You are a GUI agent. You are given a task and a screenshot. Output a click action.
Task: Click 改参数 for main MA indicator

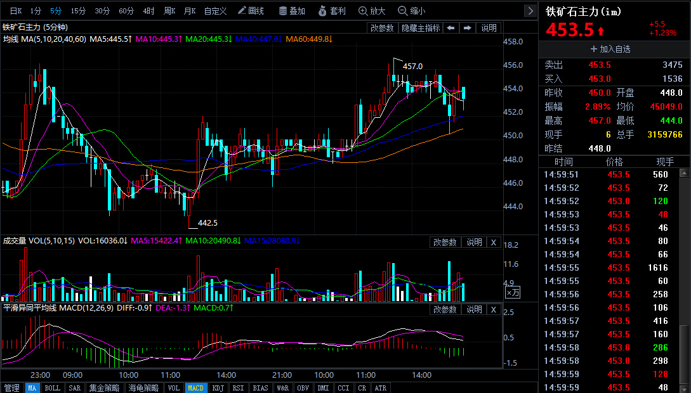coord(382,28)
